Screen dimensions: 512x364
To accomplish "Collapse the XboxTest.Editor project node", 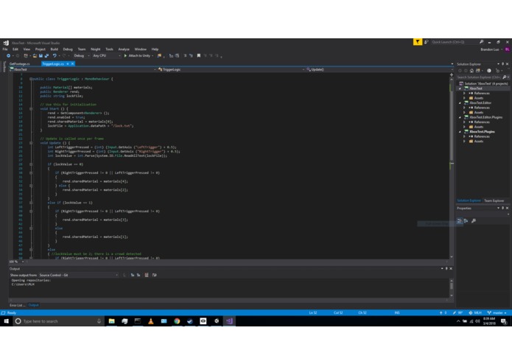I will click(460, 103).
